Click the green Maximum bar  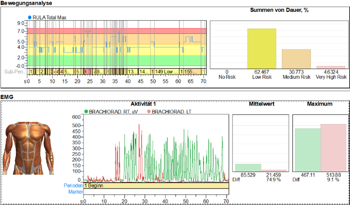click(x=308, y=150)
